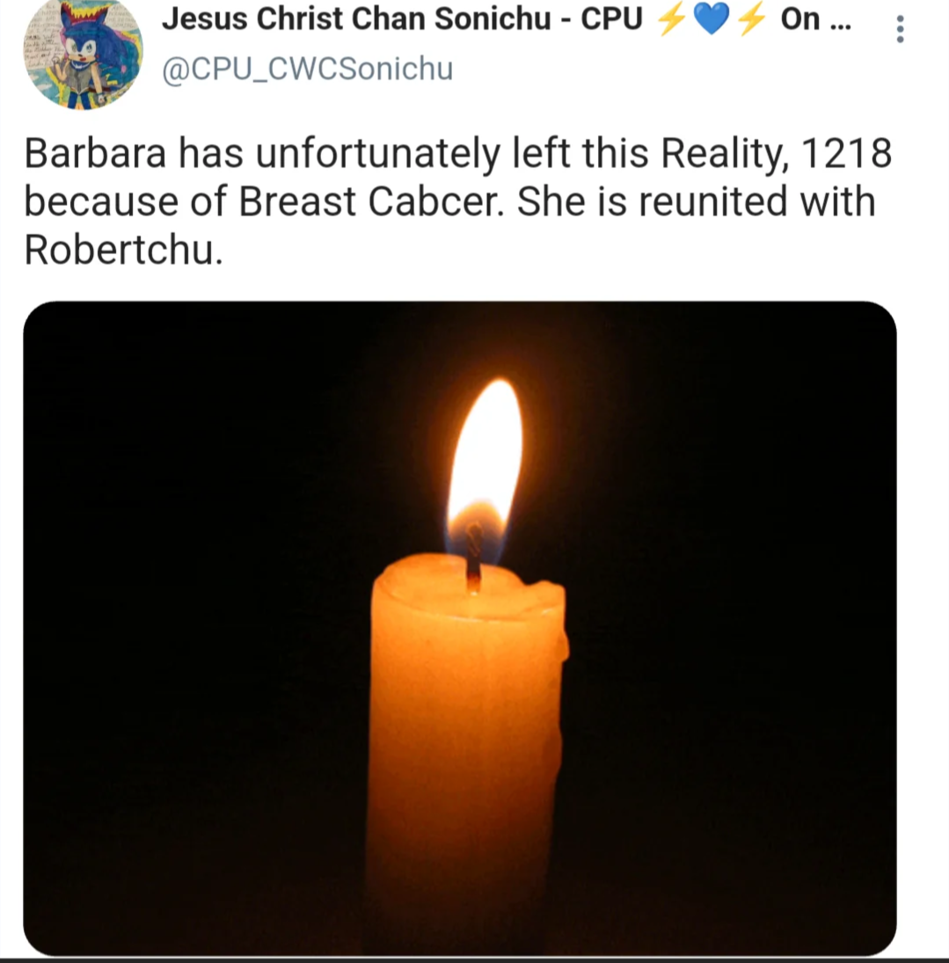
Task: Click the candle wick in the photo
Action: pyautogui.click(x=473, y=556)
